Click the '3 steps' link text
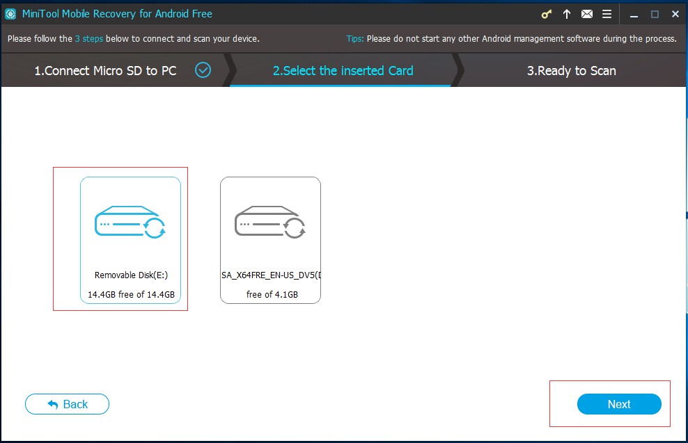Image resolution: width=688 pixels, height=443 pixels. 89,38
